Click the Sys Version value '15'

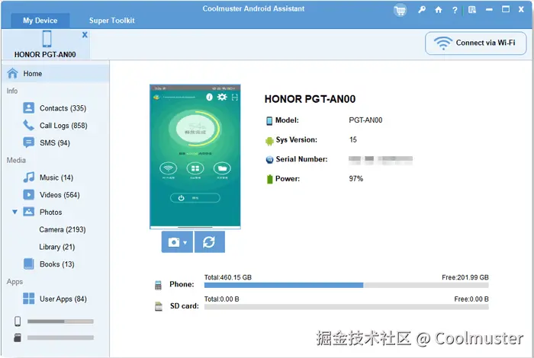tap(352, 139)
